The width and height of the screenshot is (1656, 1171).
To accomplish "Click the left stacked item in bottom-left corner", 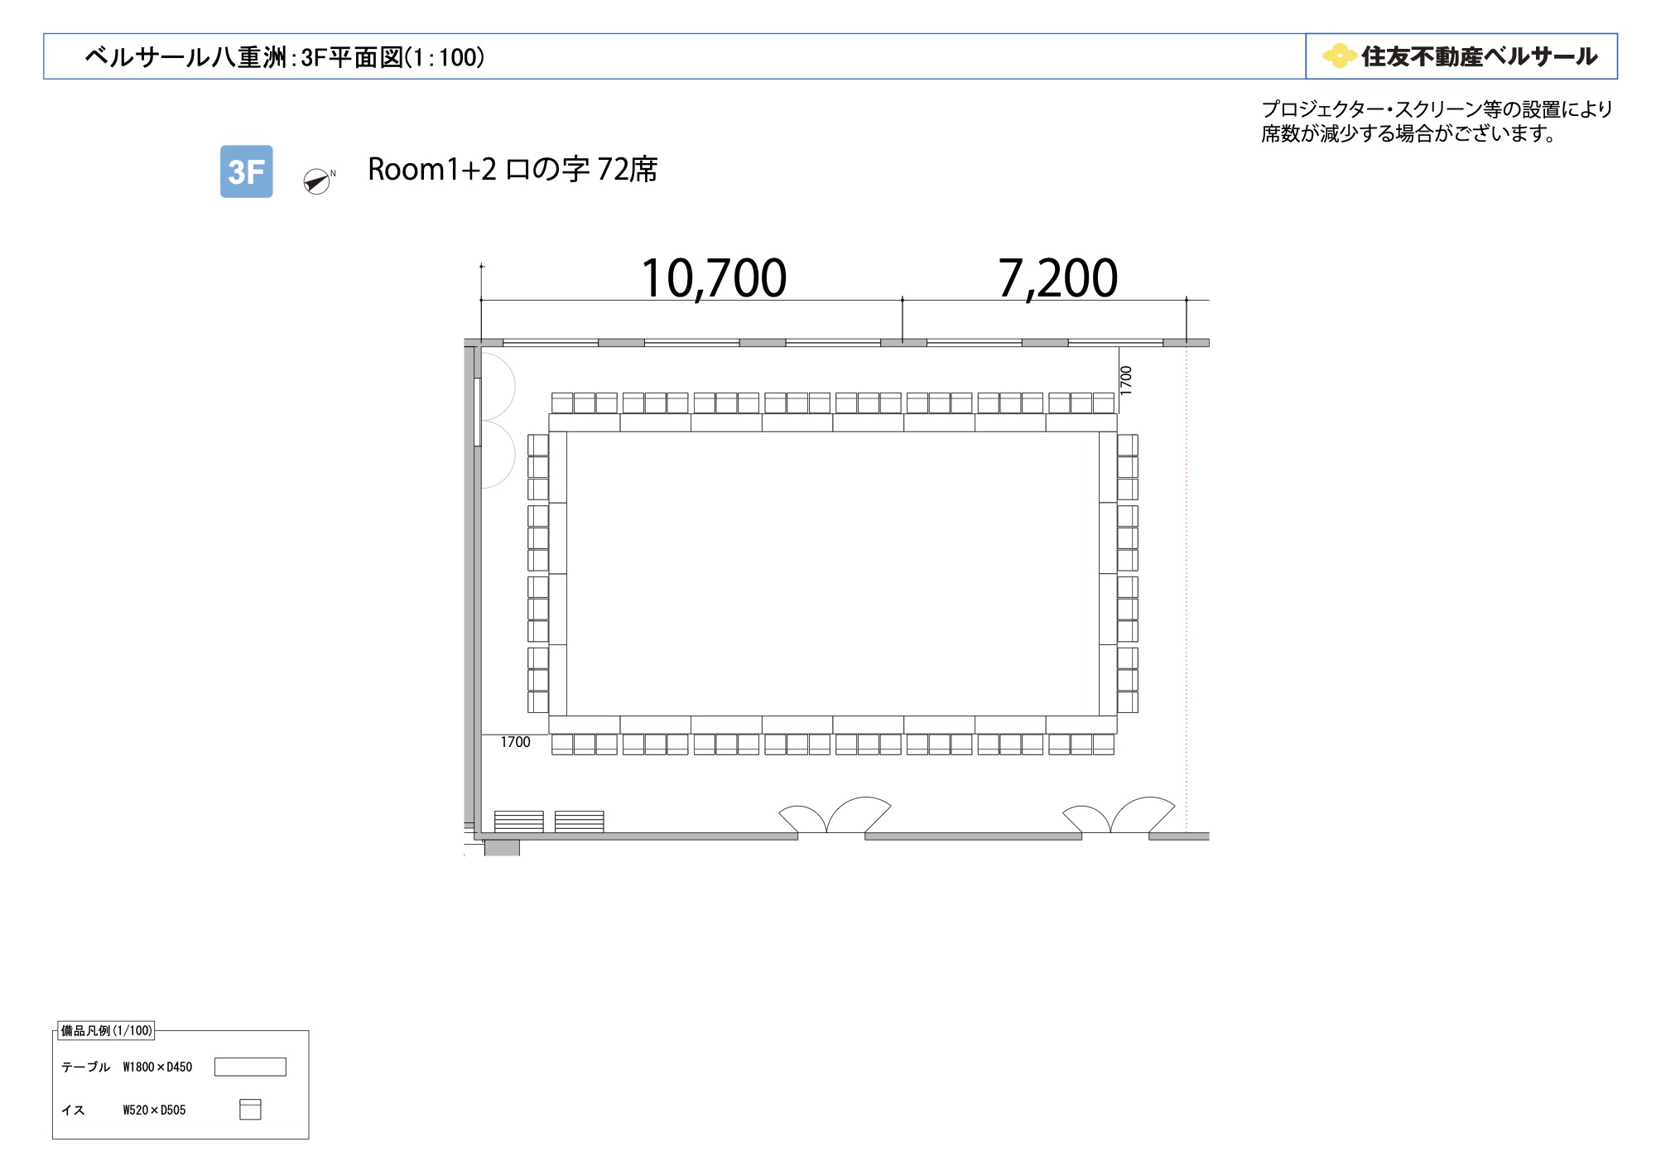I will 519,822.
